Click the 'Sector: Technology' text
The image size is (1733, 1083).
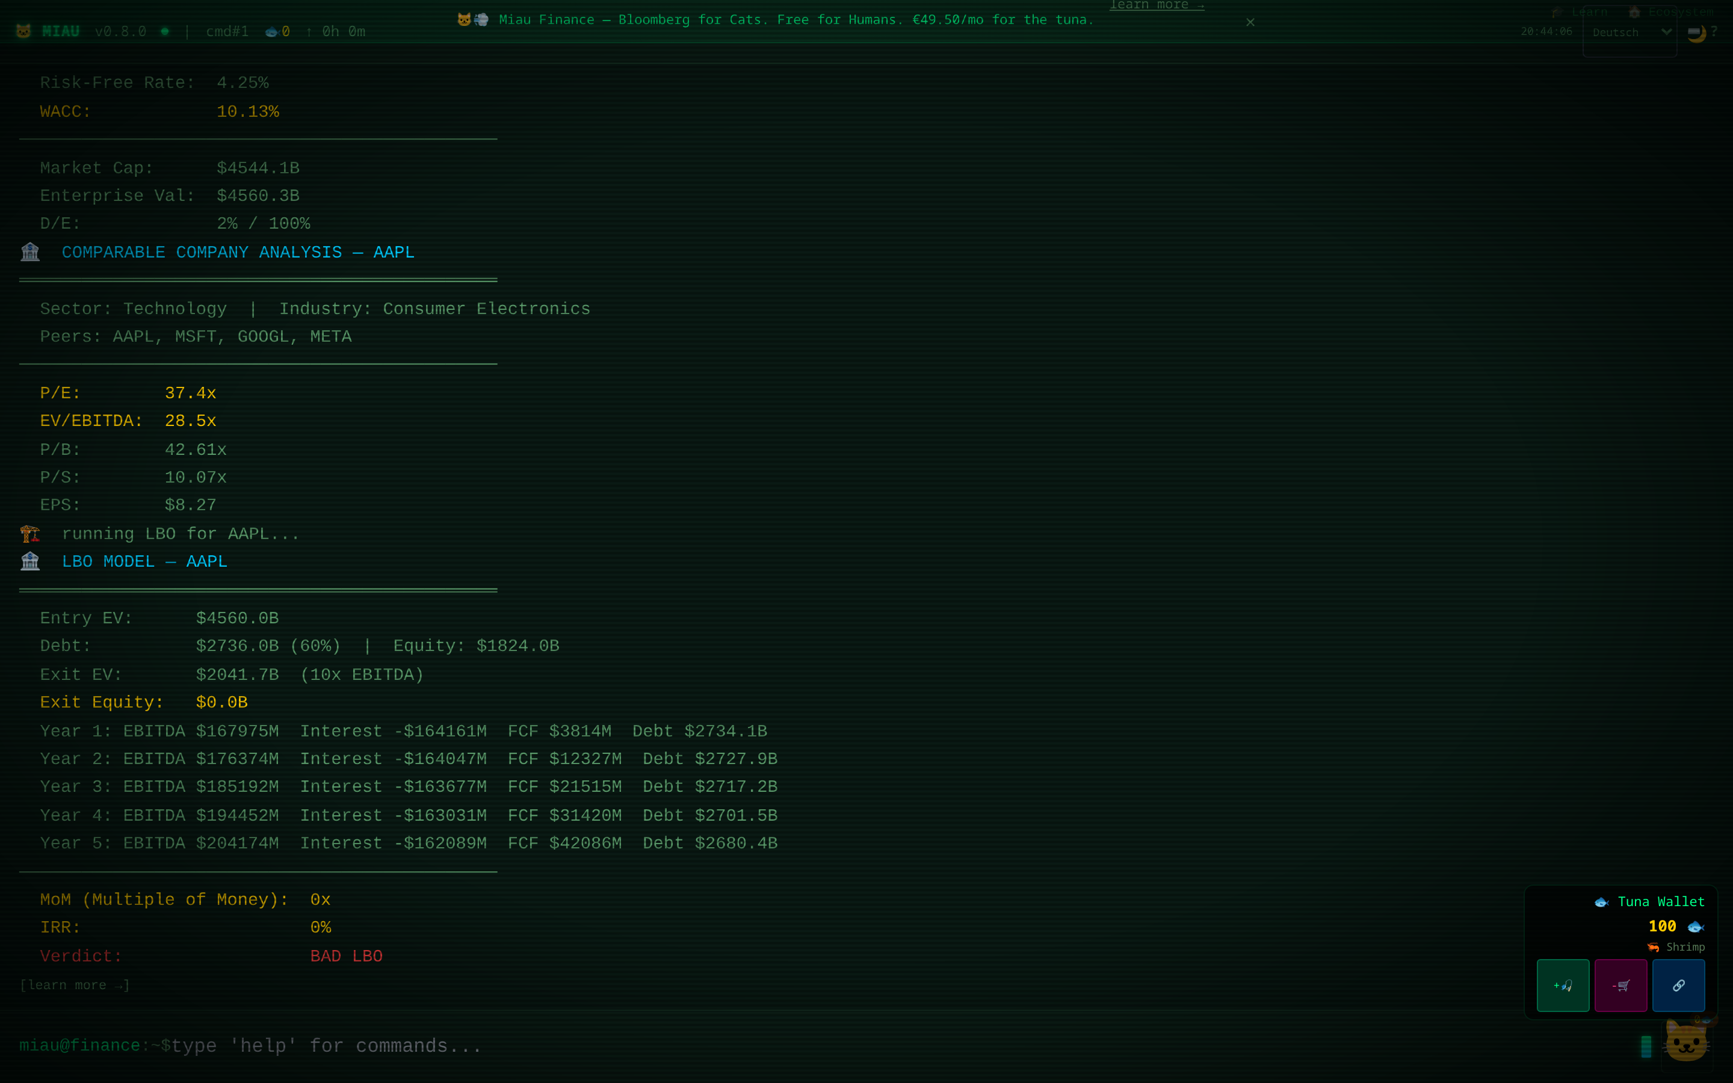point(133,309)
